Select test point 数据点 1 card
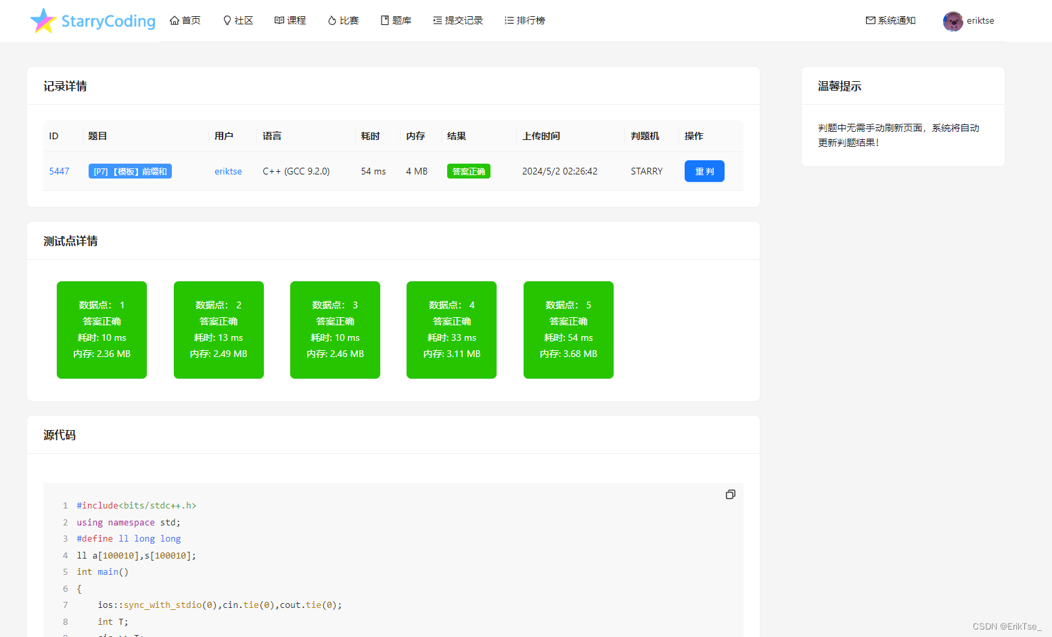 tap(101, 330)
